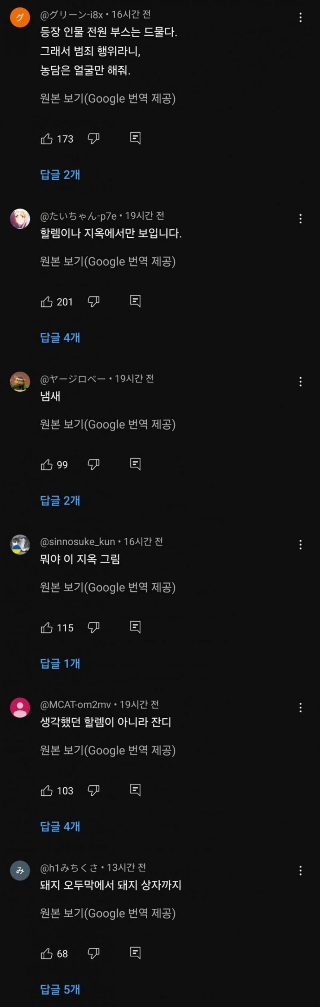Expand 답글 4개 under @たいちゃん-p7e comment
This screenshot has height=1007, width=320.
coord(60,338)
